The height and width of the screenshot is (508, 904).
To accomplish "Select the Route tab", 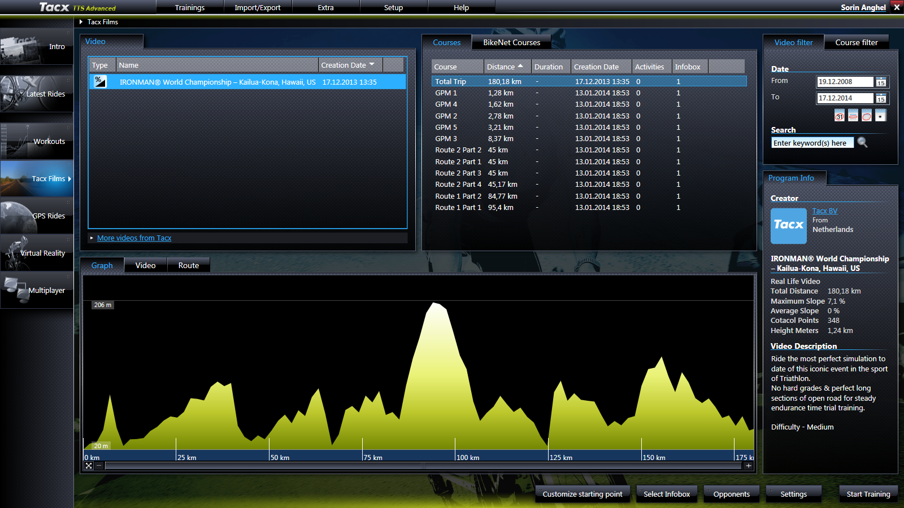I will click(189, 265).
